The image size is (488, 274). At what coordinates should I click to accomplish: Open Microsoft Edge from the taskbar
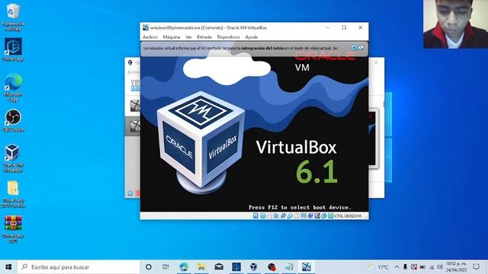(x=184, y=267)
